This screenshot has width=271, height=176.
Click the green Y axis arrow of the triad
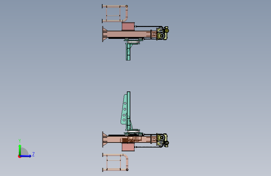click(20, 150)
